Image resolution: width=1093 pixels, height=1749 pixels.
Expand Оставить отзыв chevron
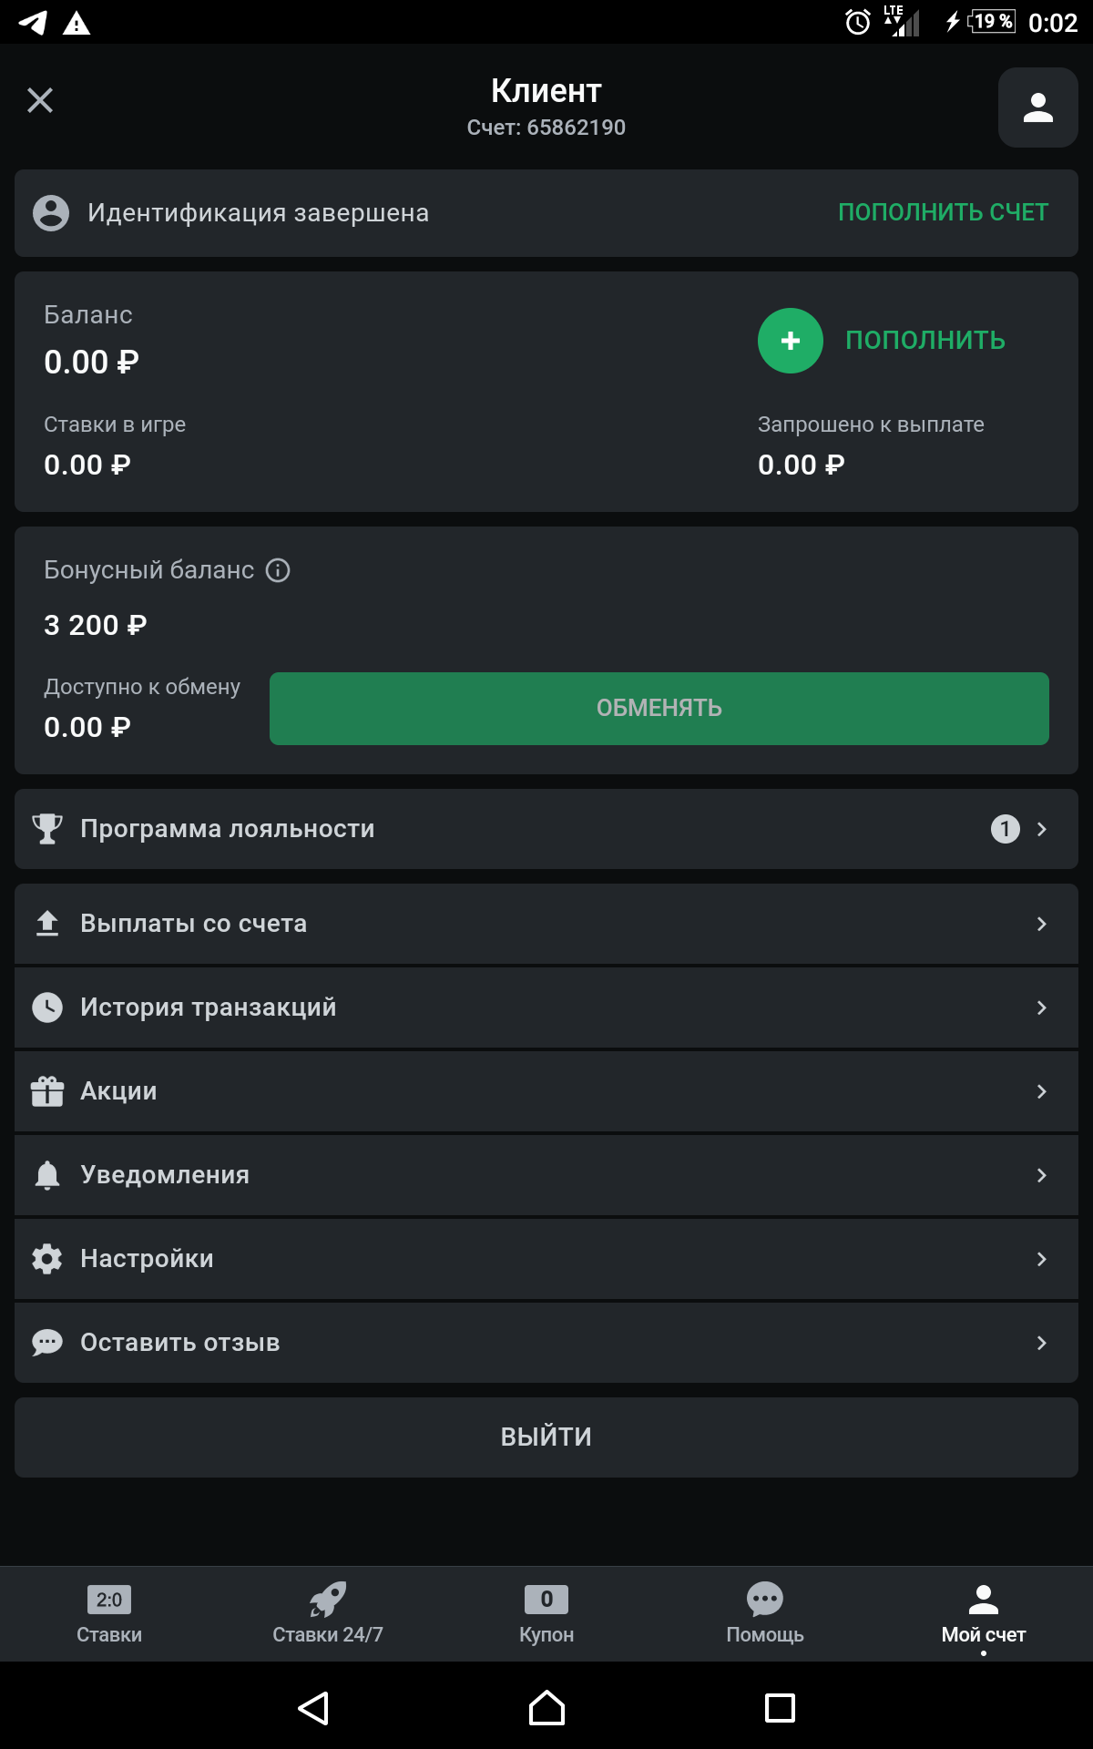coord(1042,1343)
